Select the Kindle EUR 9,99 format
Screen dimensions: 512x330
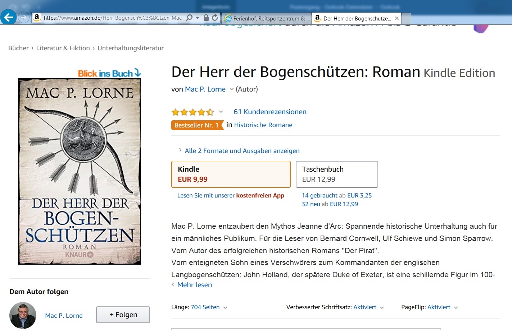(231, 174)
